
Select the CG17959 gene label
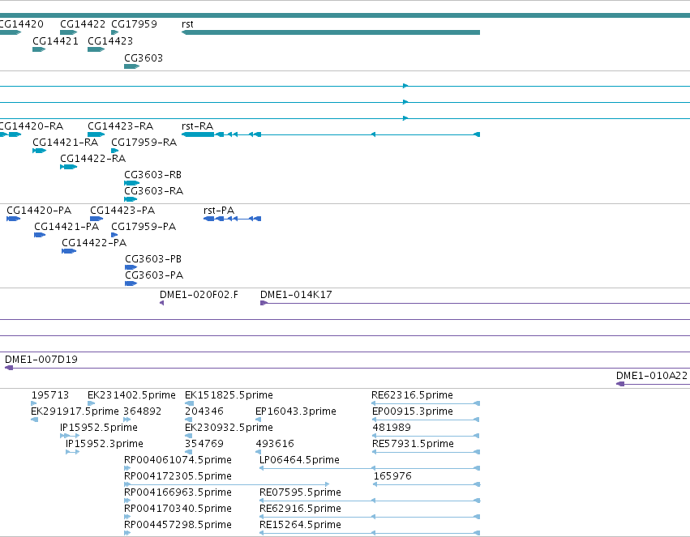point(134,24)
